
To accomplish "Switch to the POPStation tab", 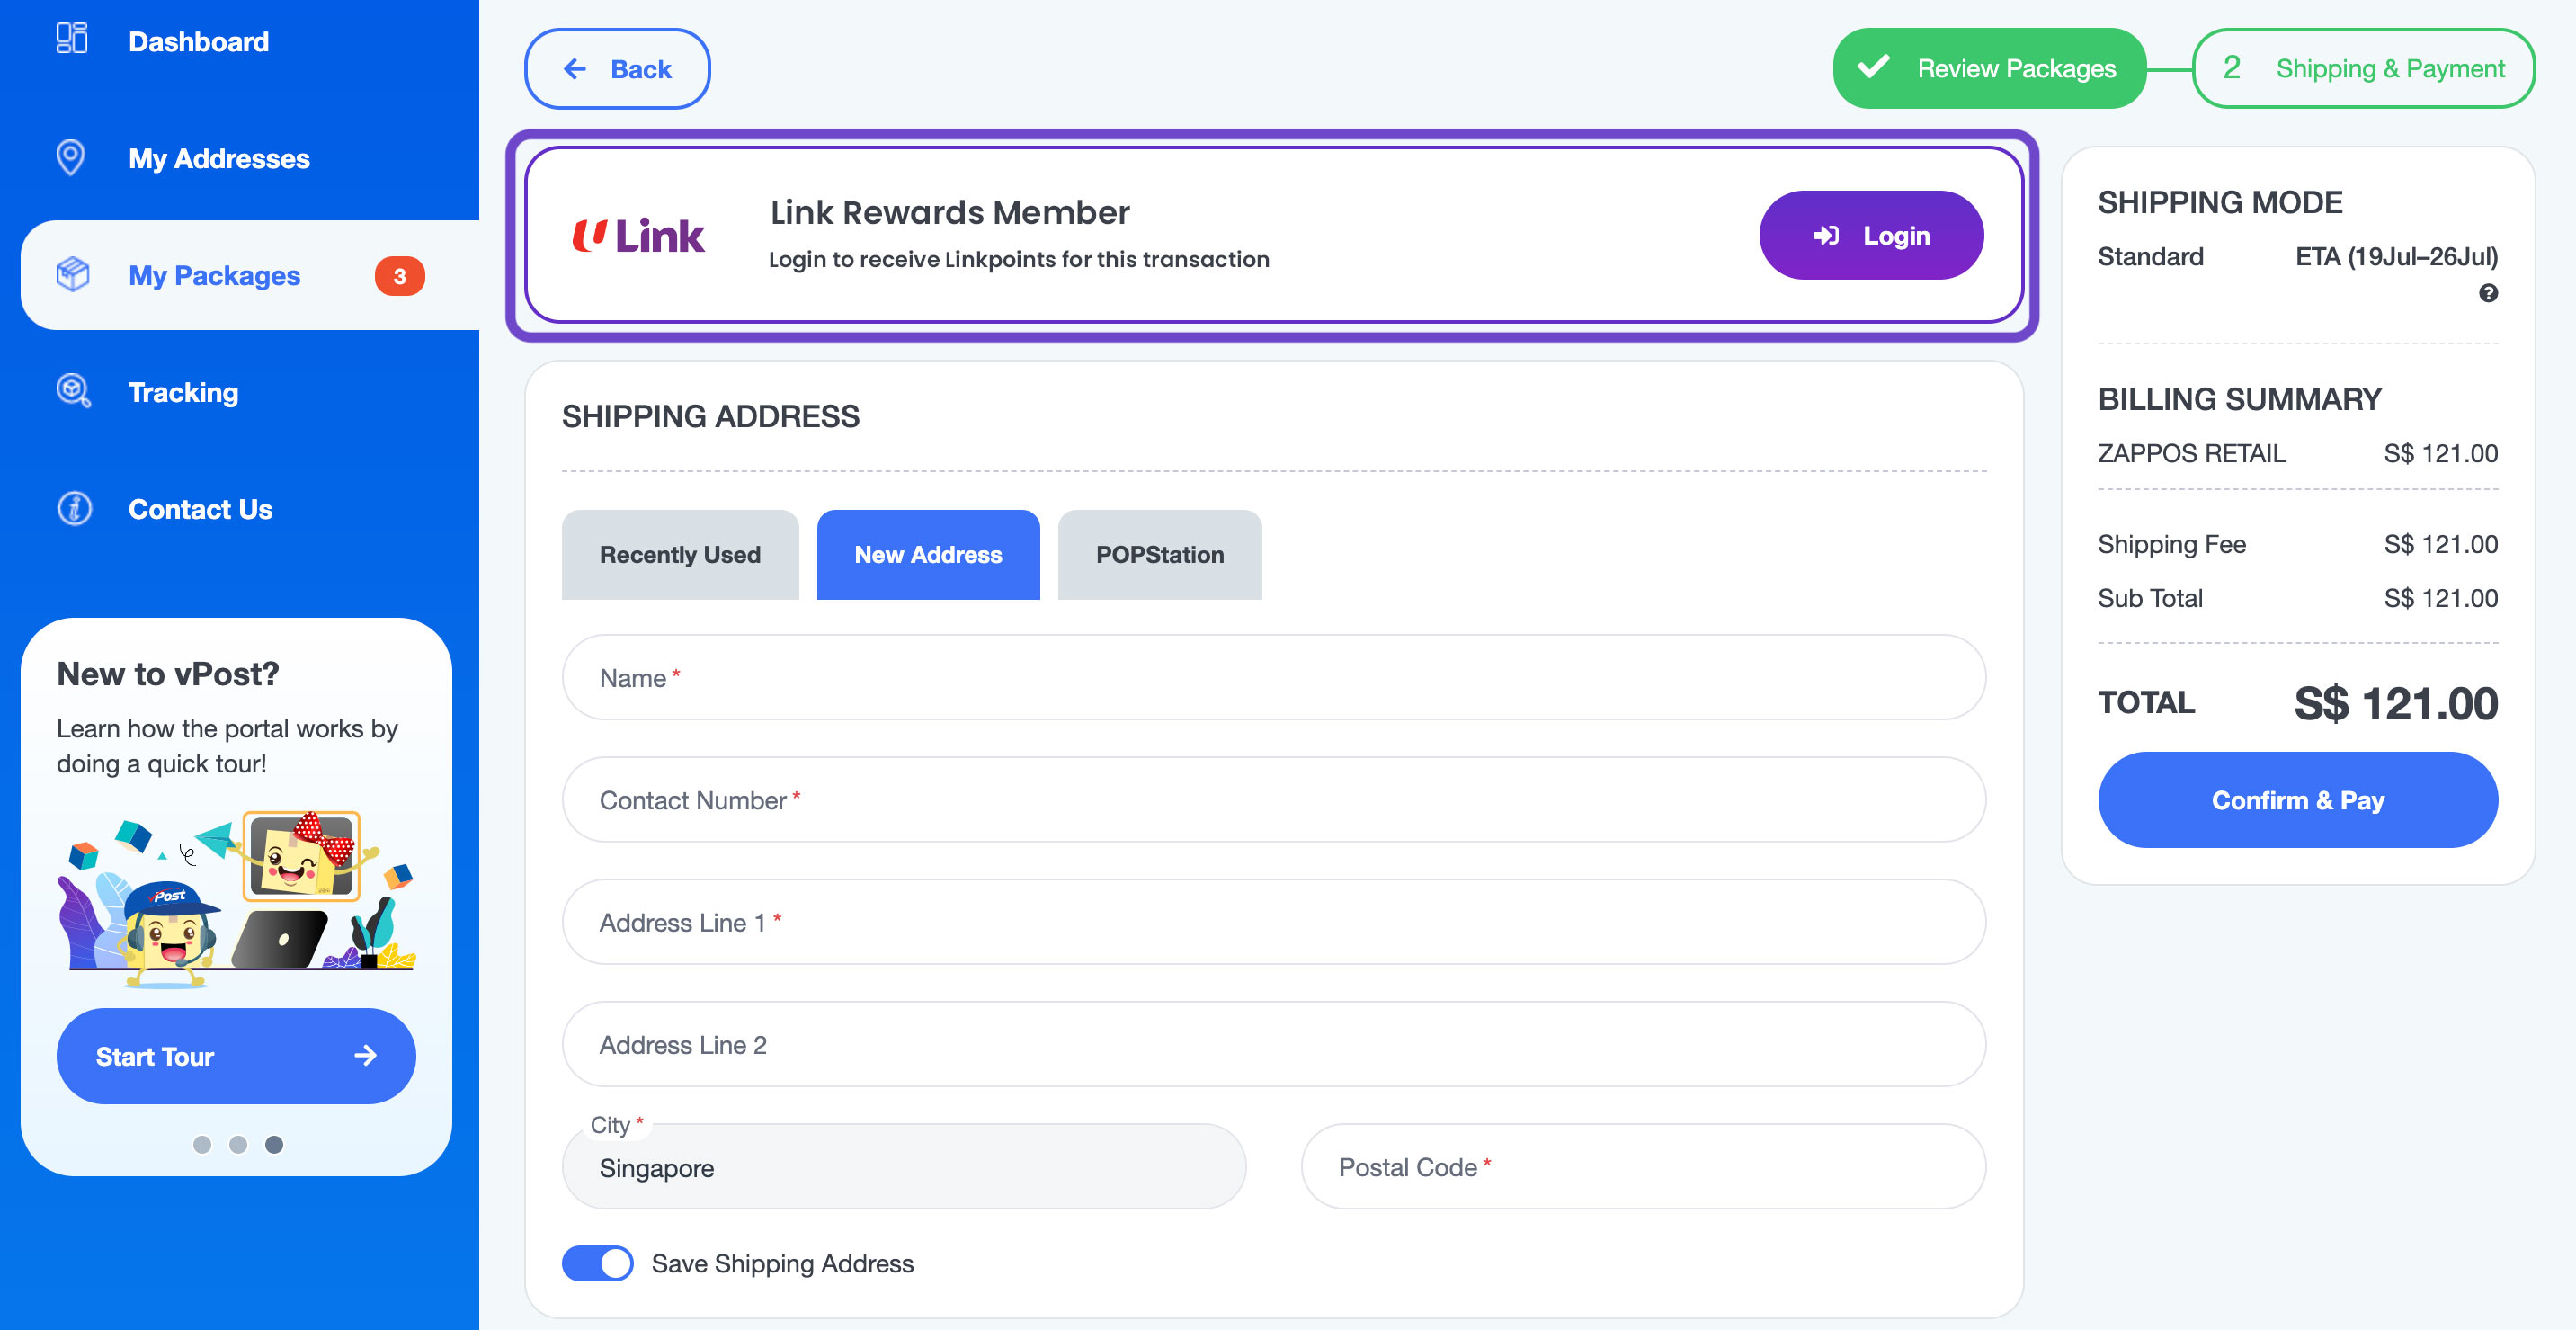I will click(1159, 555).
